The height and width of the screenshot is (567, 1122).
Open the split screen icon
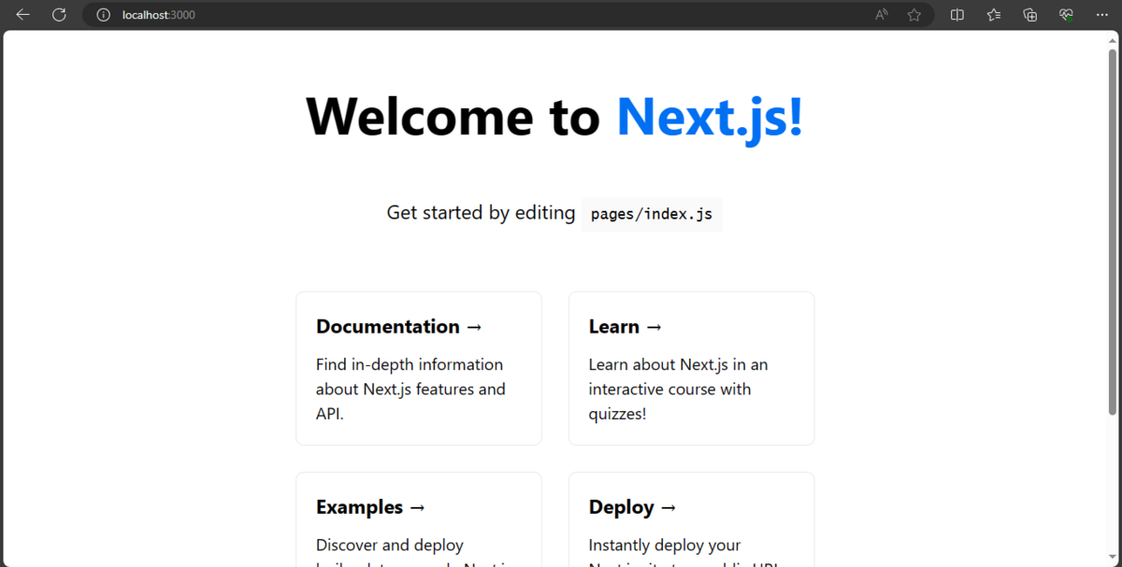pos(957,15)
